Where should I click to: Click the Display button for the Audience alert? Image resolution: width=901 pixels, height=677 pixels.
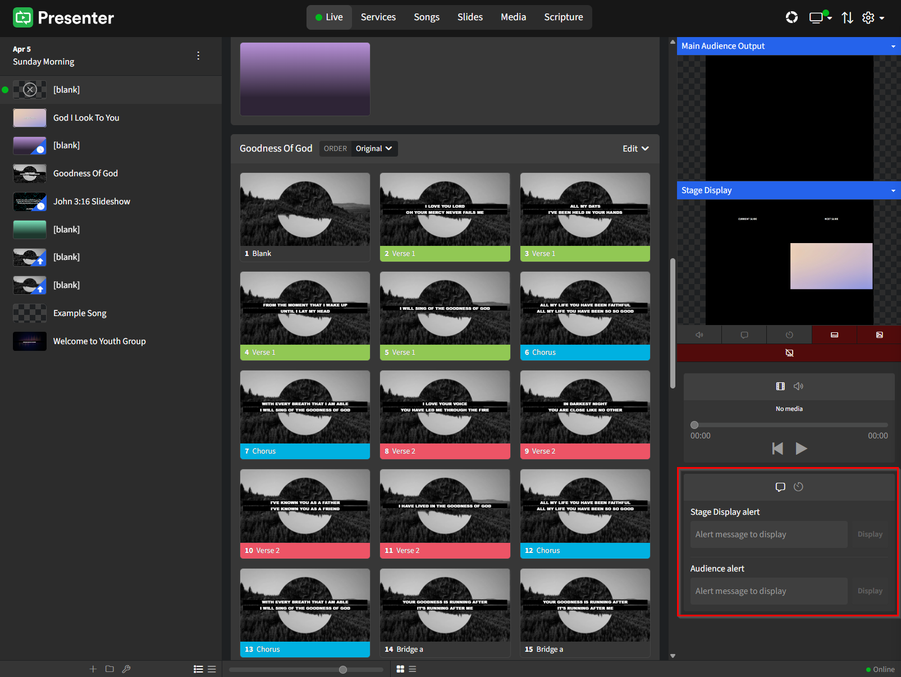(869, 591)
